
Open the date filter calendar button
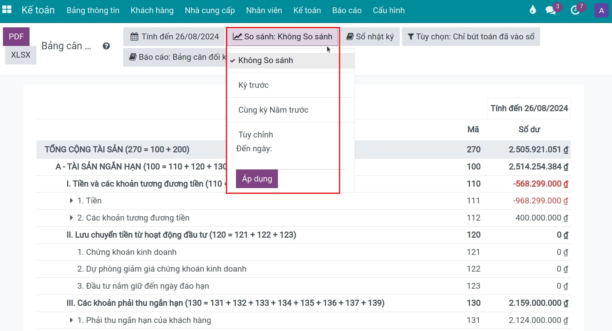point(174,36)
